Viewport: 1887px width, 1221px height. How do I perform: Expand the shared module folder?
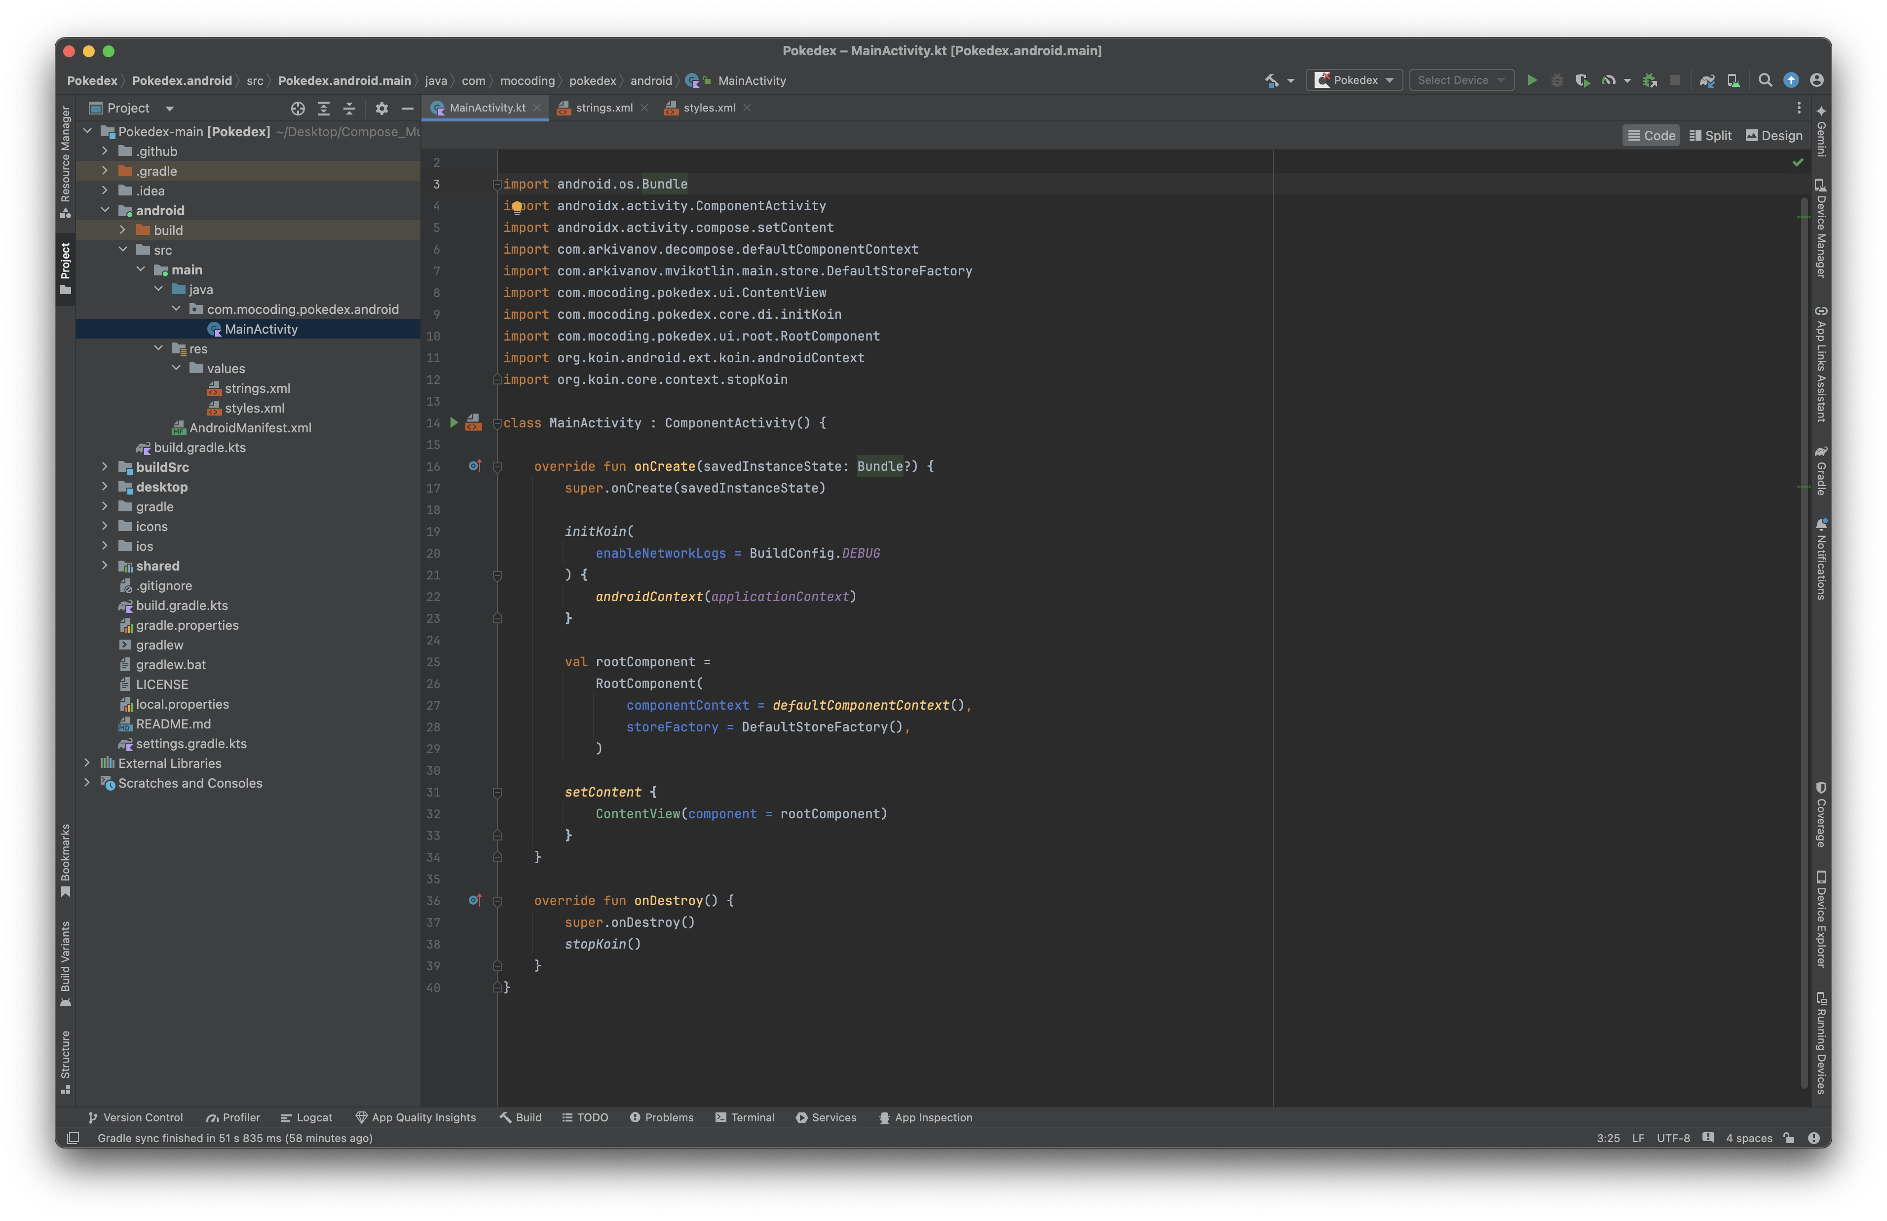[x=105, y=566]
